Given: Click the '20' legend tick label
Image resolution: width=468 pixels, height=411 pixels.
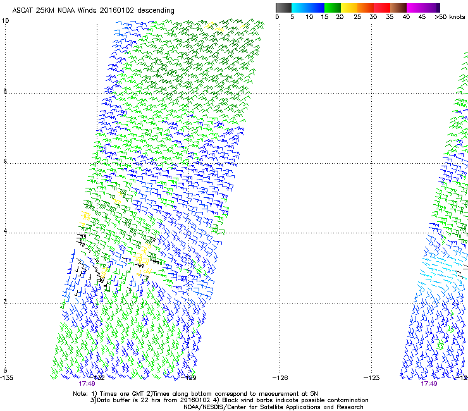Looking at the screenshot, I should point(340,17).
